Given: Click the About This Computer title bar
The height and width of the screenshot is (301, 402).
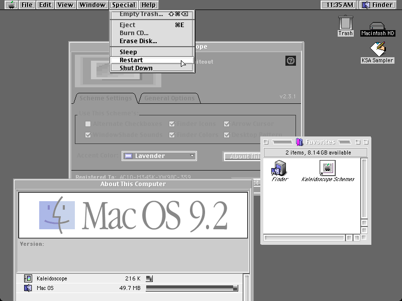Looking at the screenshot, I should pos(133,184).
